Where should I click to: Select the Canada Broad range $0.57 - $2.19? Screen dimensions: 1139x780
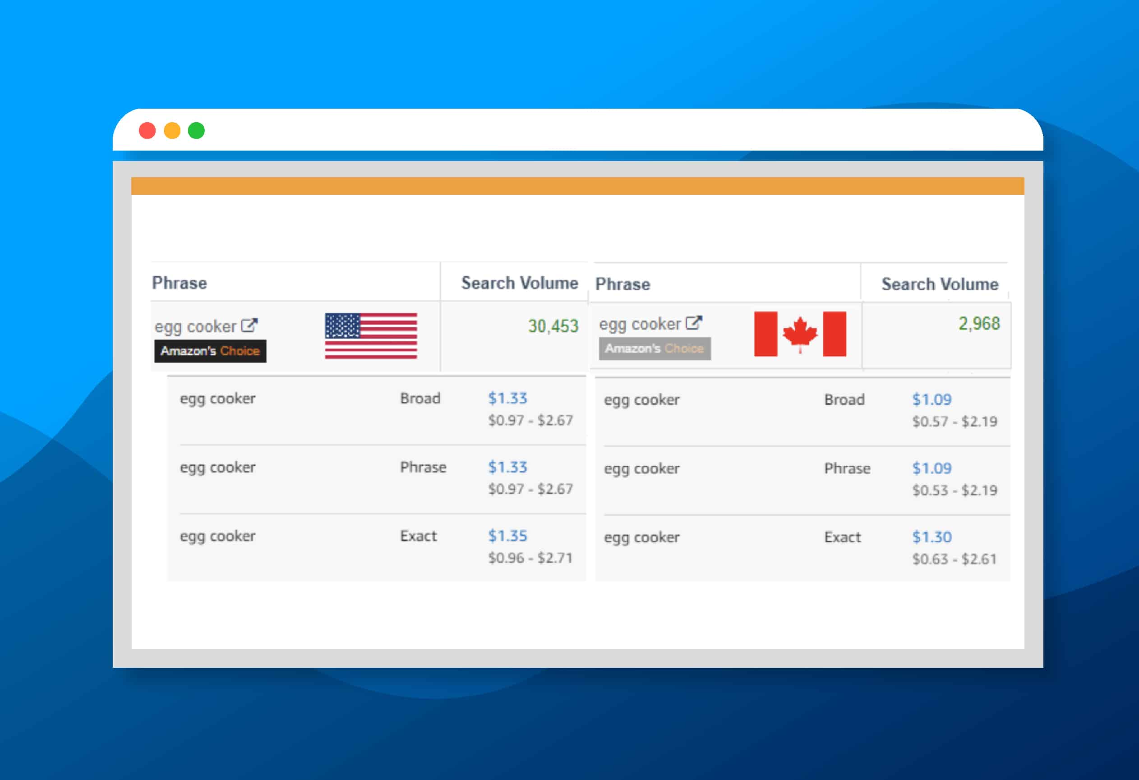(x=955, y=422)
